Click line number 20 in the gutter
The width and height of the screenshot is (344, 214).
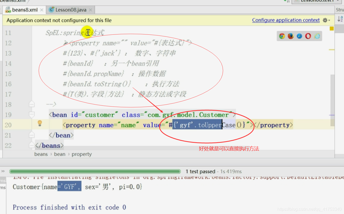[8, 125]
